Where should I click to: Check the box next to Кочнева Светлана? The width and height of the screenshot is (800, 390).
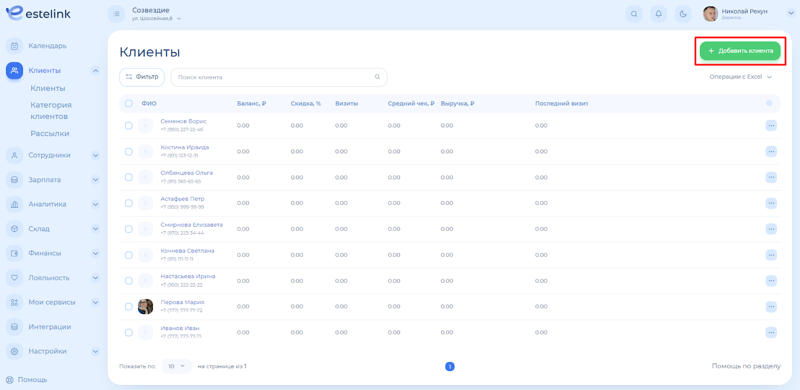[x=129, y=255]
